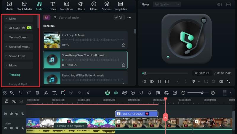Open the Stickers tab
Image resolution: width=237 pixels, height=134 pixels.
107,6
